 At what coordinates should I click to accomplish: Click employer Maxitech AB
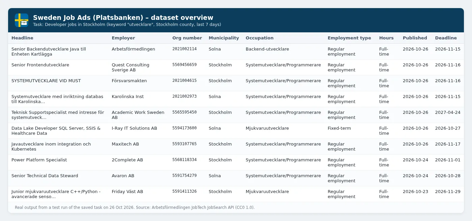click(x=125, y=144)
